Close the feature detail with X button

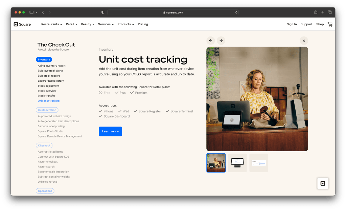304,41
